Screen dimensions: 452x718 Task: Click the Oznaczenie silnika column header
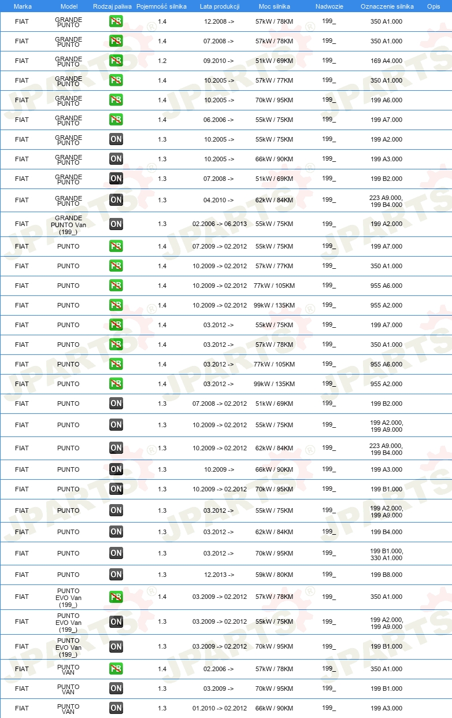(387, 6)
